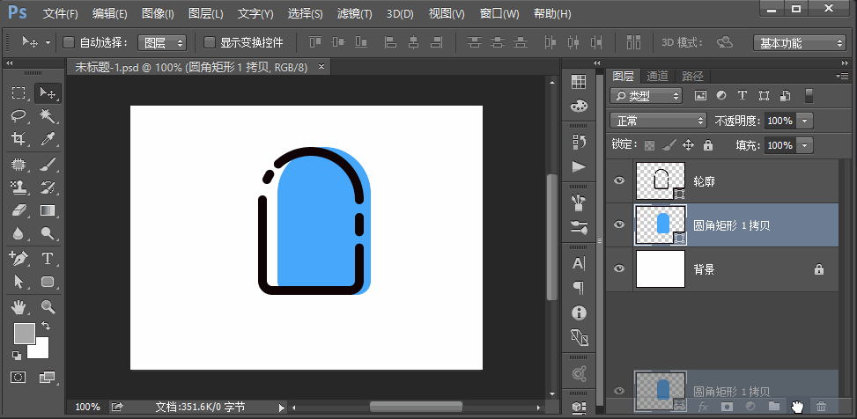Screen dimensions: 857x419
Task: Check the 显示变换控件 option
Action: pos(210,42)
